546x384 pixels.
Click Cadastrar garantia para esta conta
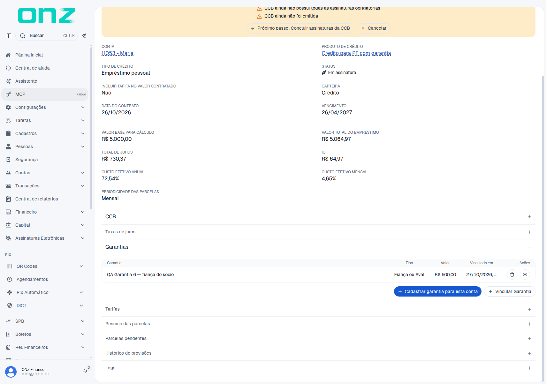(437, 291)
